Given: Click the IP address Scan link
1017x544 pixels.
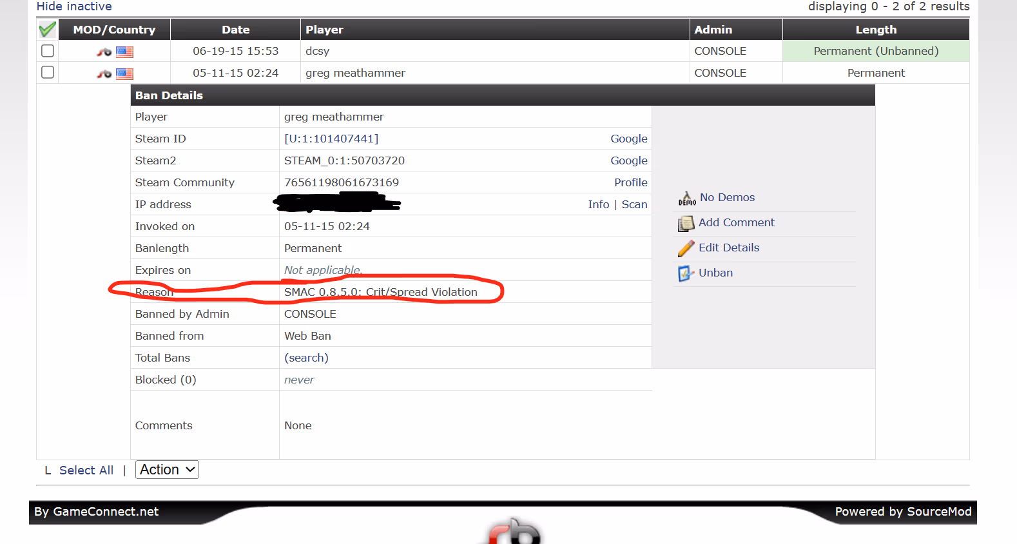Looking at the screenshot, I should (635, 204).
